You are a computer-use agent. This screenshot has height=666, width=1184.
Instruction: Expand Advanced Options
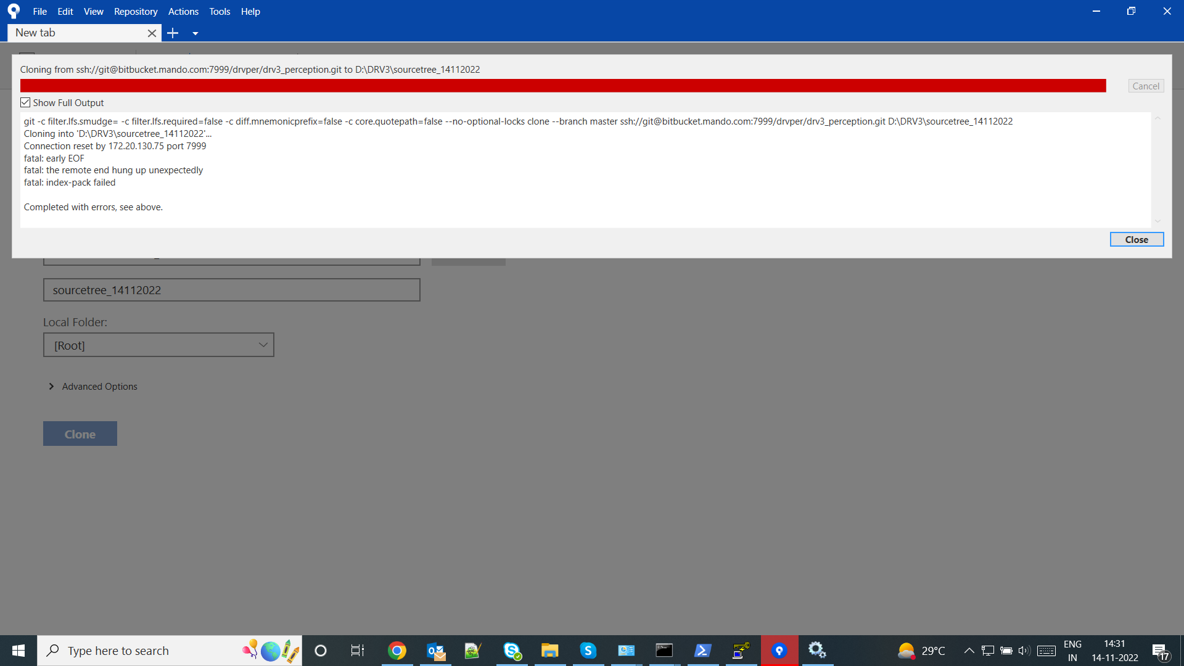point(93,386)
